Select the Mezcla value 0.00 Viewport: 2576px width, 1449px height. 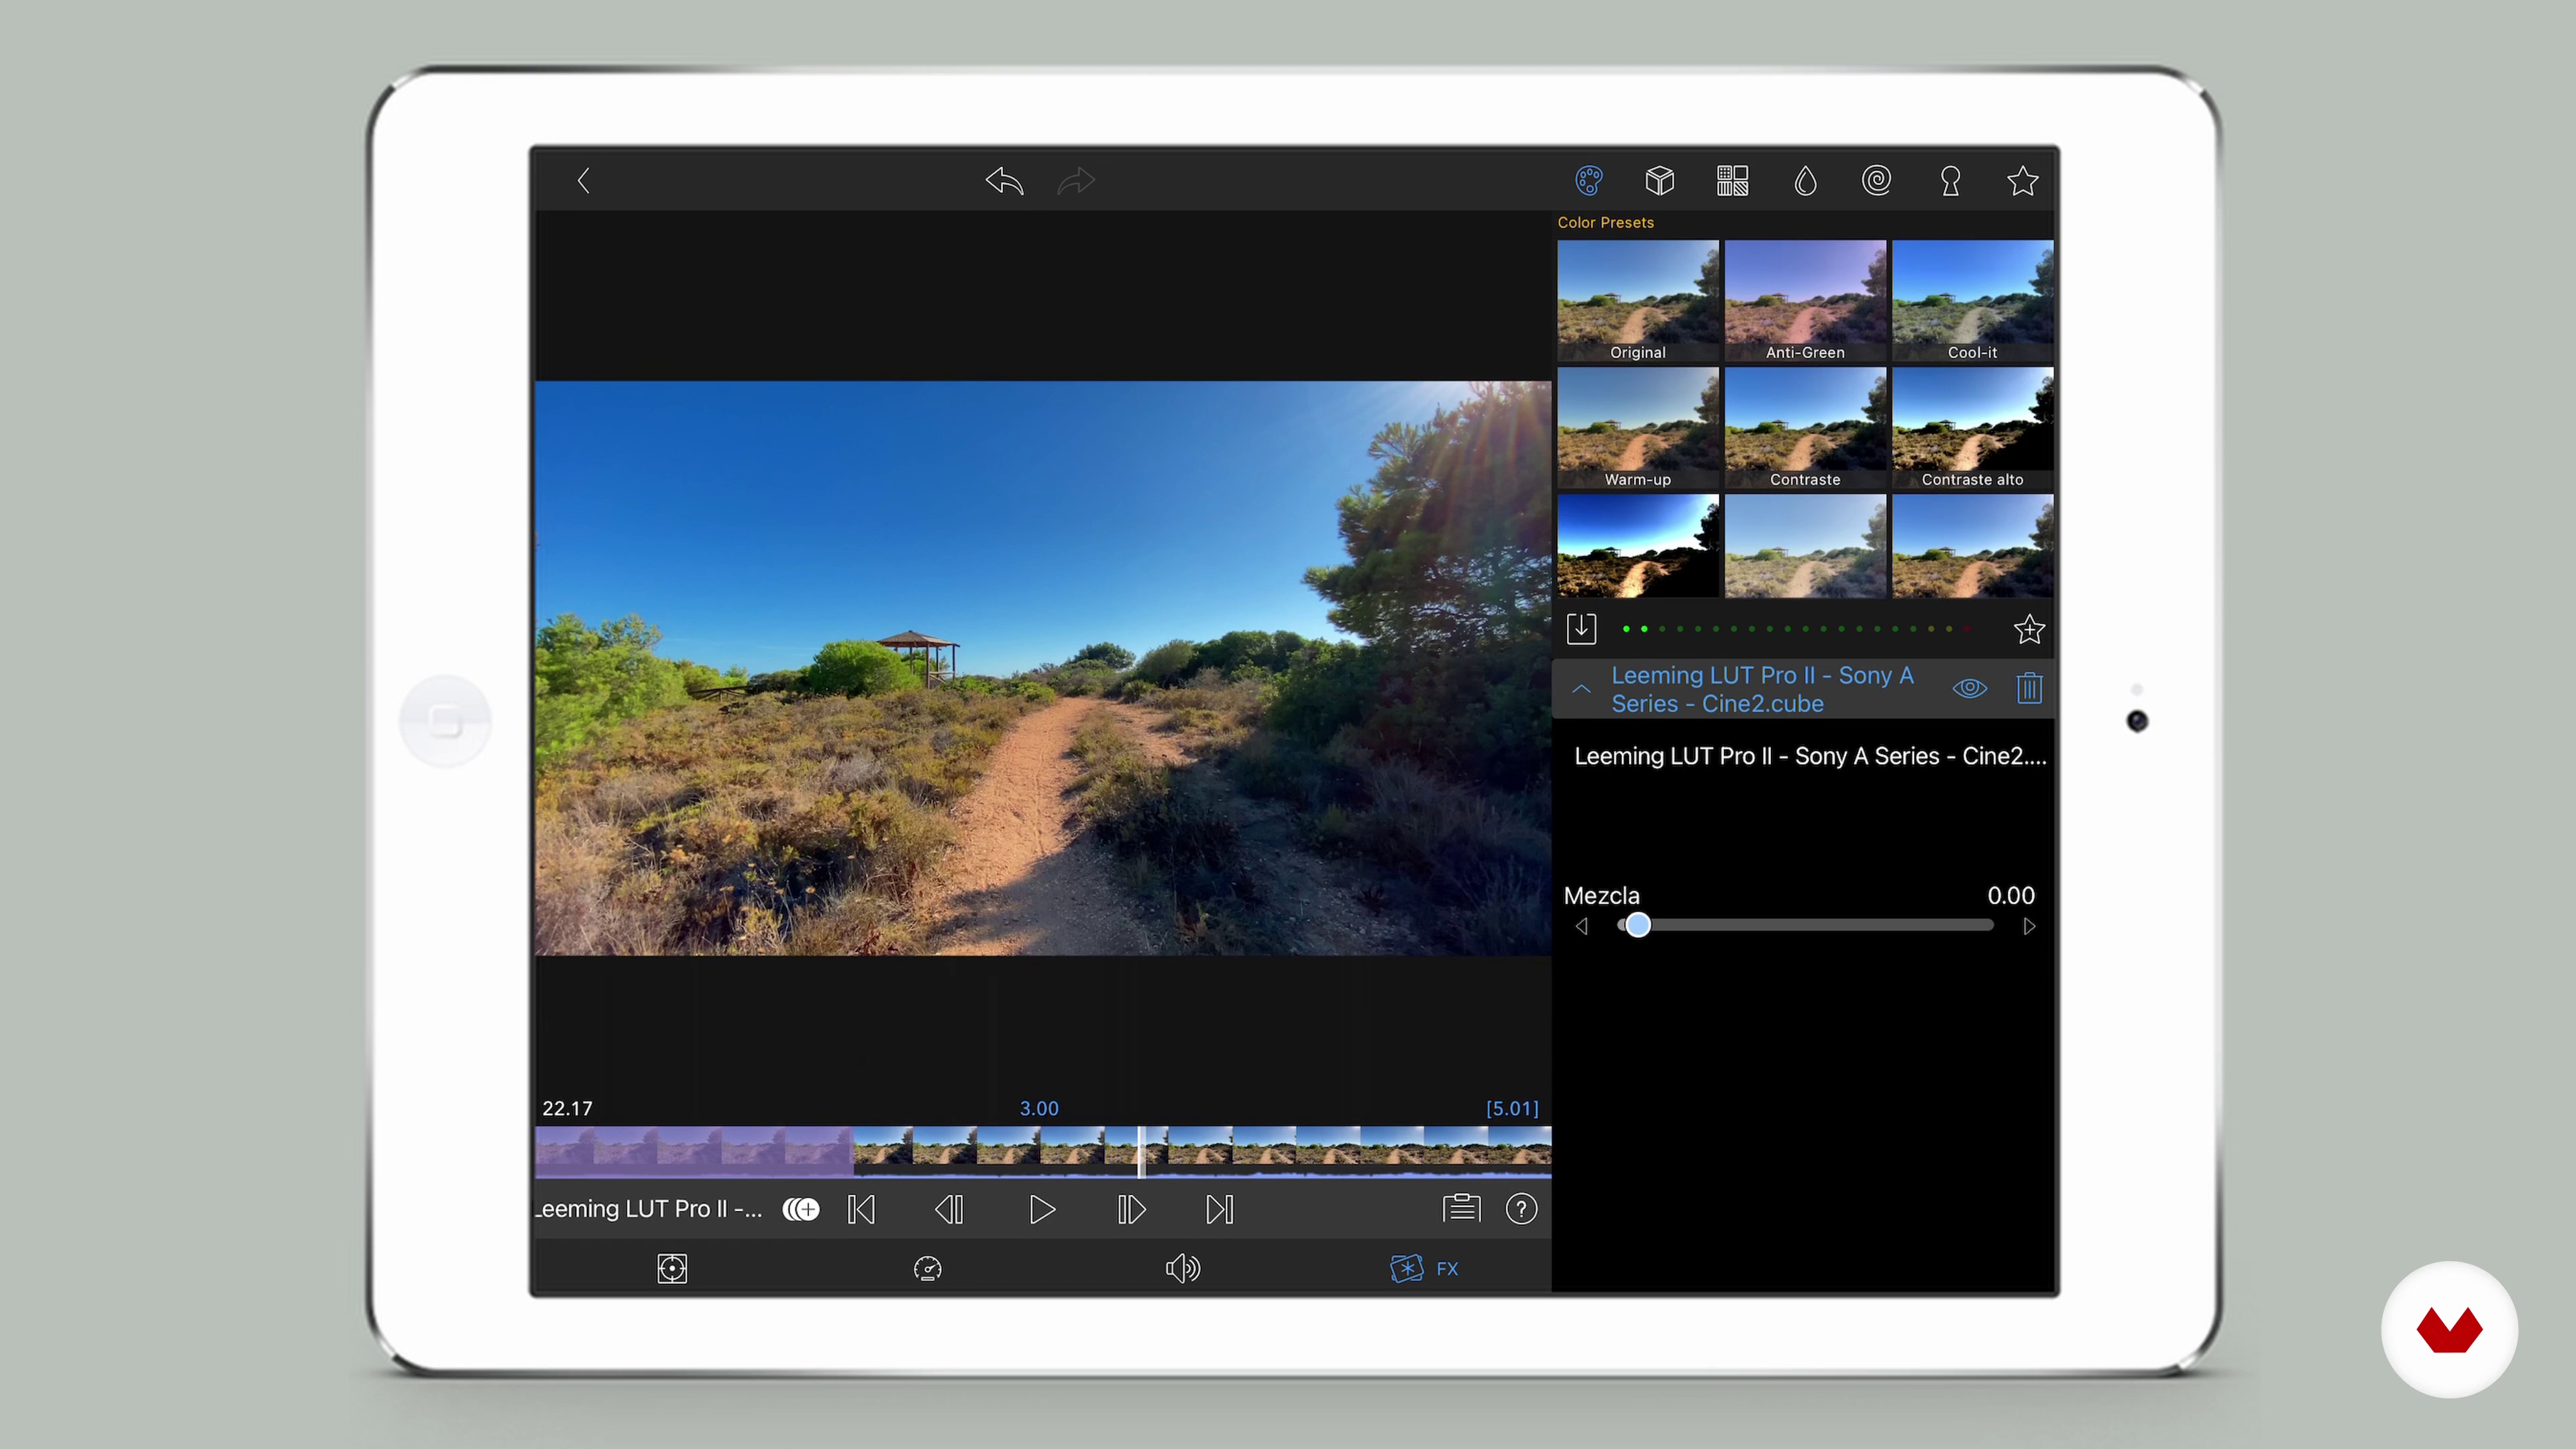click(x=2010, y=895)
